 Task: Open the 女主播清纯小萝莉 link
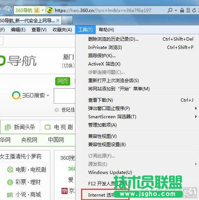(x=21, y=156)
